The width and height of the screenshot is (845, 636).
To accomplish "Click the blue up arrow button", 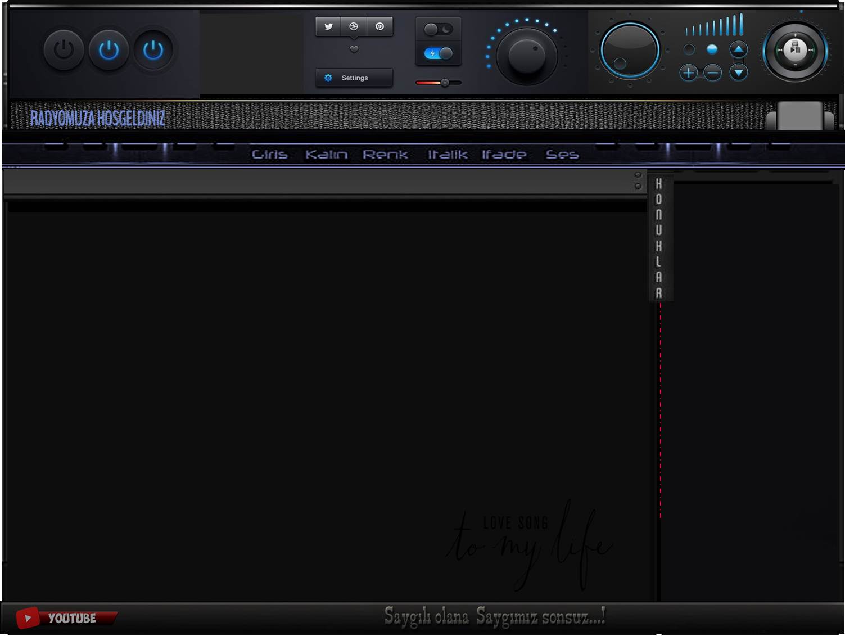I will (x=738, y=49).
